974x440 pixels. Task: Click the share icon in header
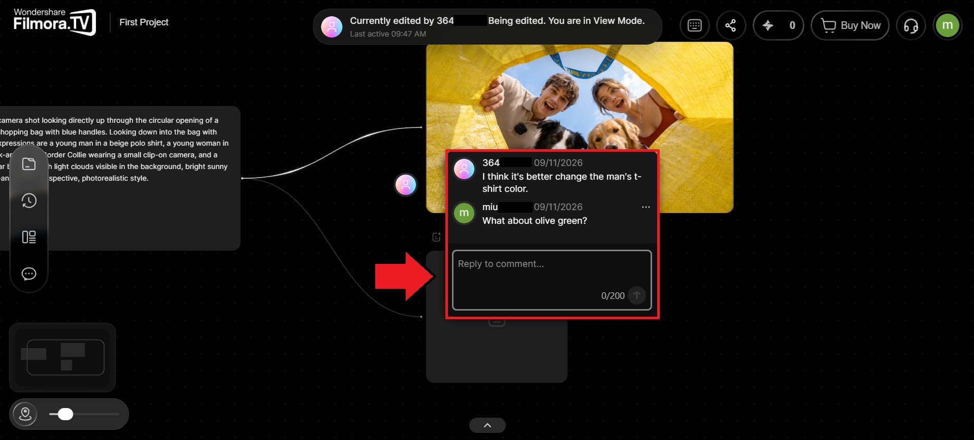[x=730, y=25]
